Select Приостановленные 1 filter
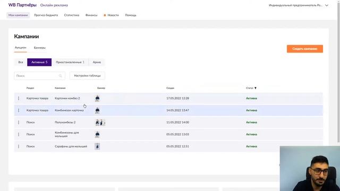This screenshot has height=191, width=340. [70, 62]
